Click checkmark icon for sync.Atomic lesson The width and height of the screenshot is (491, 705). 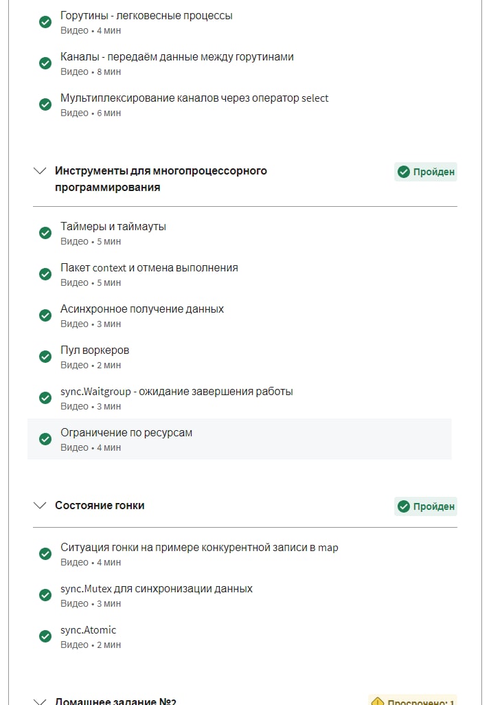click(45, 636)
